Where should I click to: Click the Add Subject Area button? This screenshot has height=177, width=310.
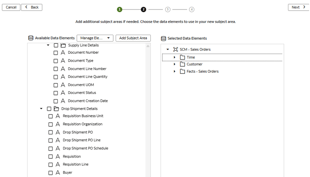pos(133,38)
